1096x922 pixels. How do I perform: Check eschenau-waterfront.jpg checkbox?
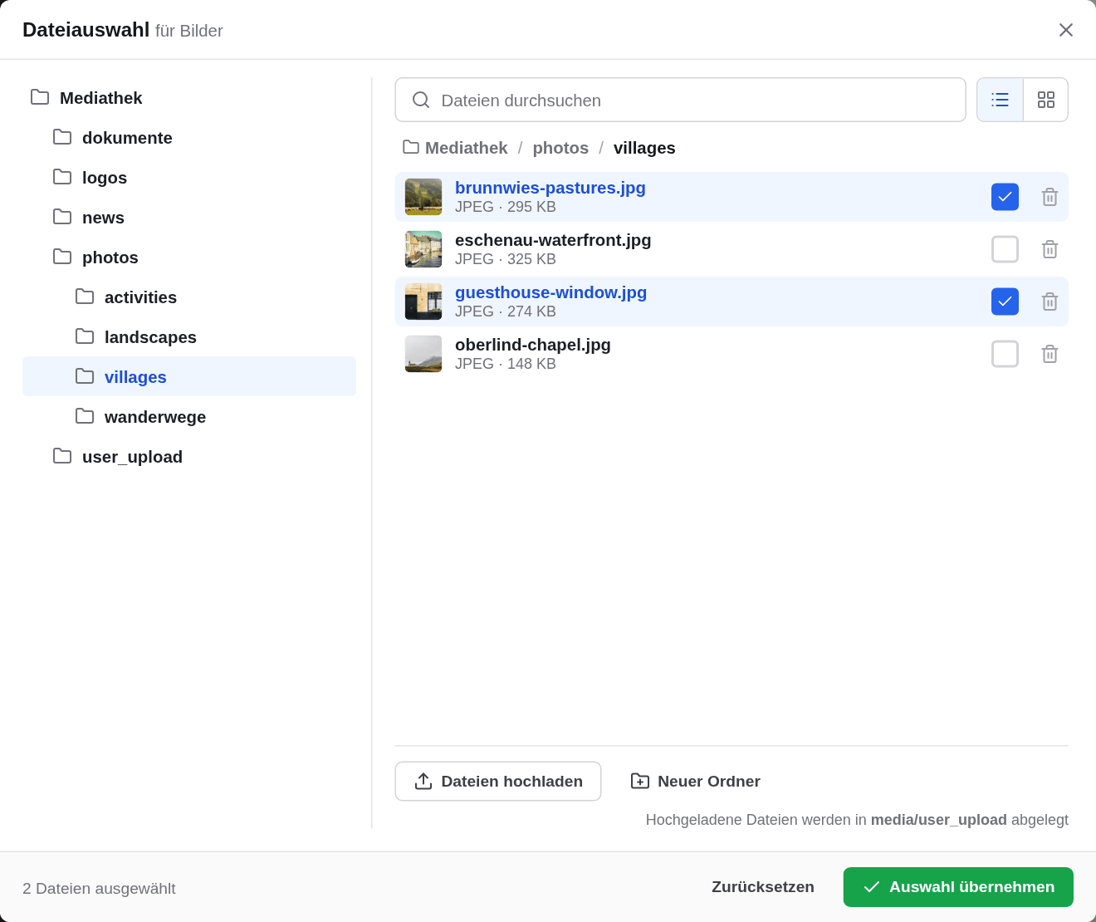[1005, 249]
